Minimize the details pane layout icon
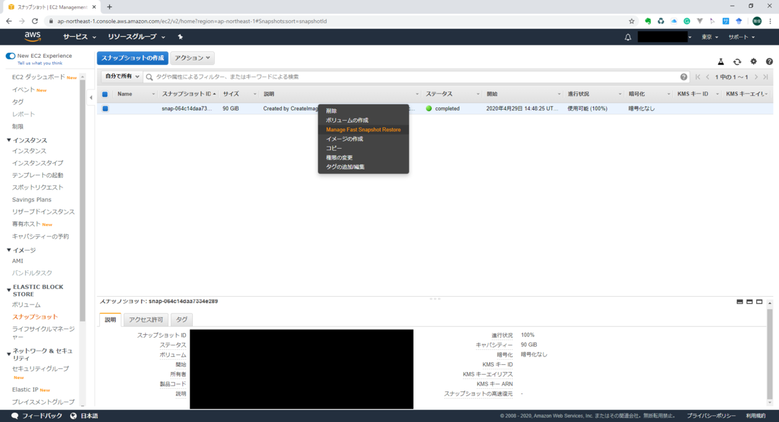 pyautogui.click(x=739, y=302)
